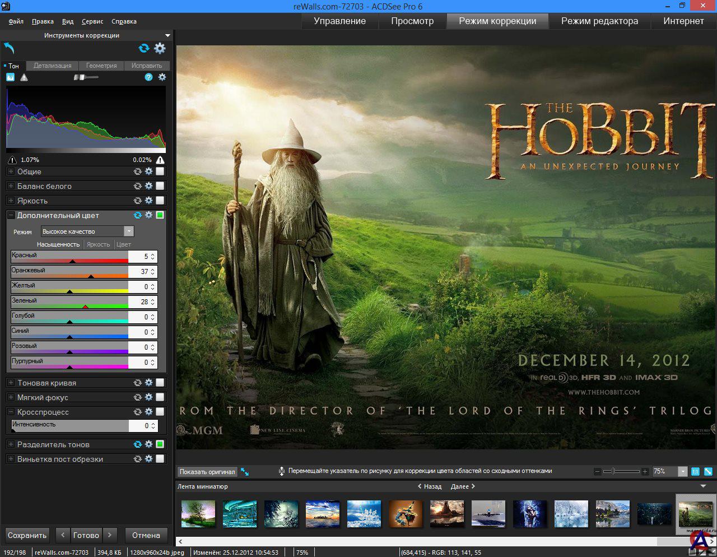Click the Оранжевый saturation slider

(69, 272)
